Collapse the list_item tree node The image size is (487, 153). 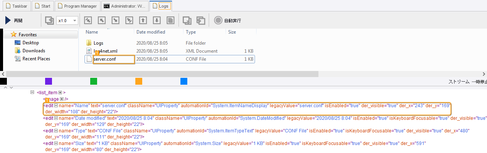pos(32,93)
